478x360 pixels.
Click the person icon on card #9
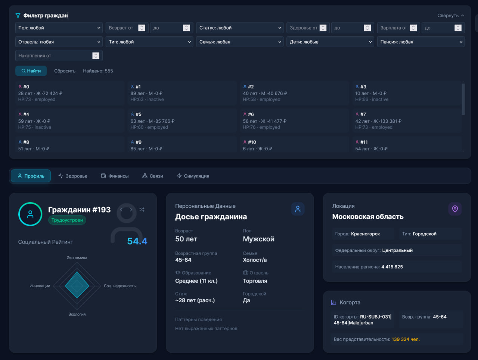(x=133, y=142)
